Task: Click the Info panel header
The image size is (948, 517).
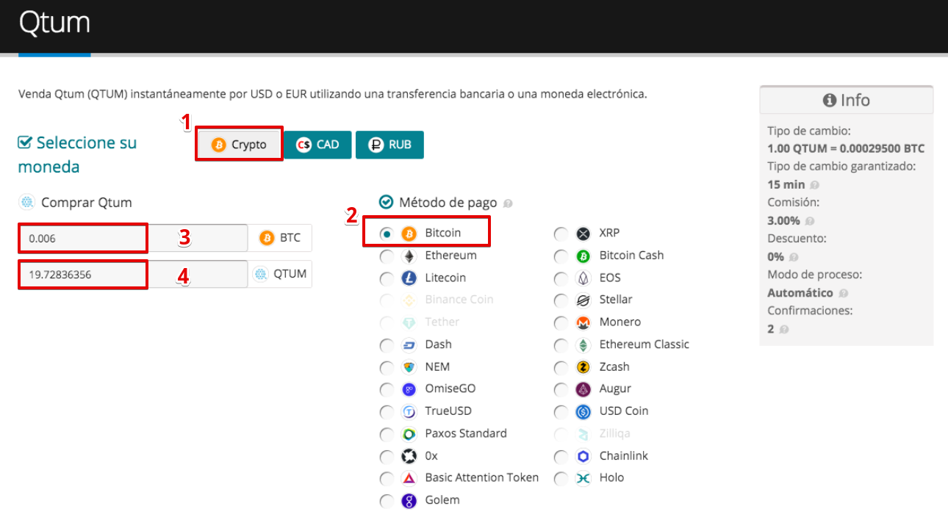Action: (x=847, y=100)
